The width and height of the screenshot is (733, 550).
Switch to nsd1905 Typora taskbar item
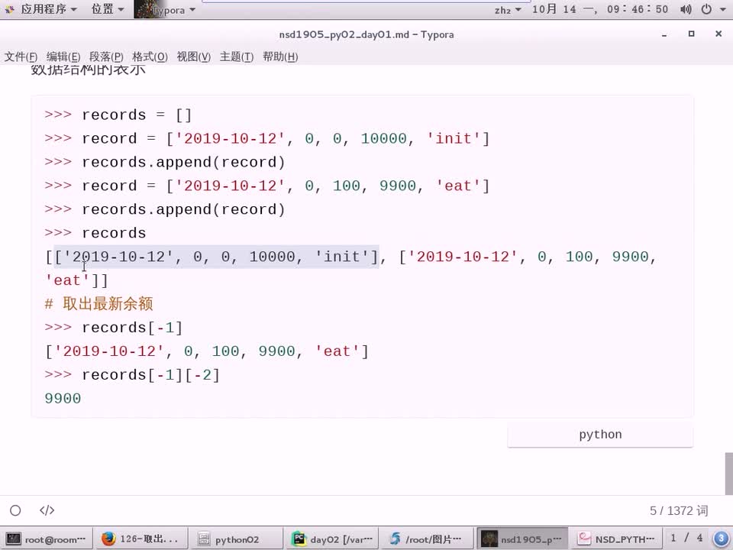click(522, 539)
